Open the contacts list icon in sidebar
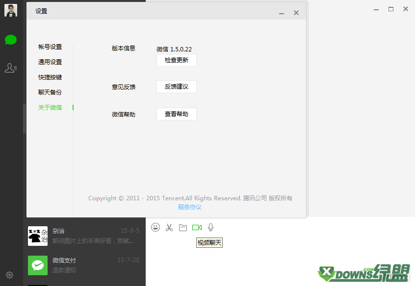 11,68
